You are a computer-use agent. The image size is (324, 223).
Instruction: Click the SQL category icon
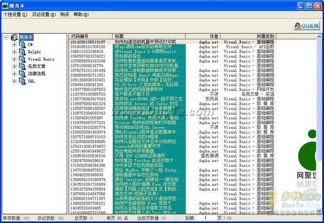(22, 81)
